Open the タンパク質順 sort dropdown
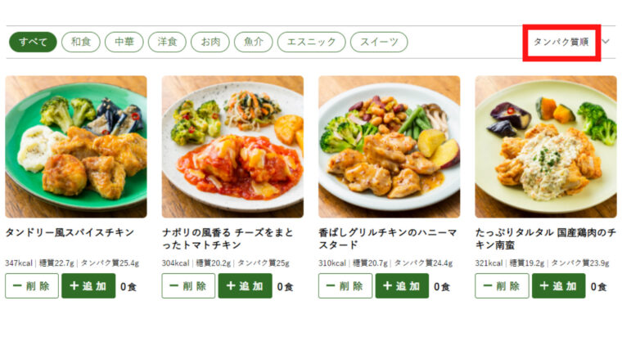 point(561,42)
